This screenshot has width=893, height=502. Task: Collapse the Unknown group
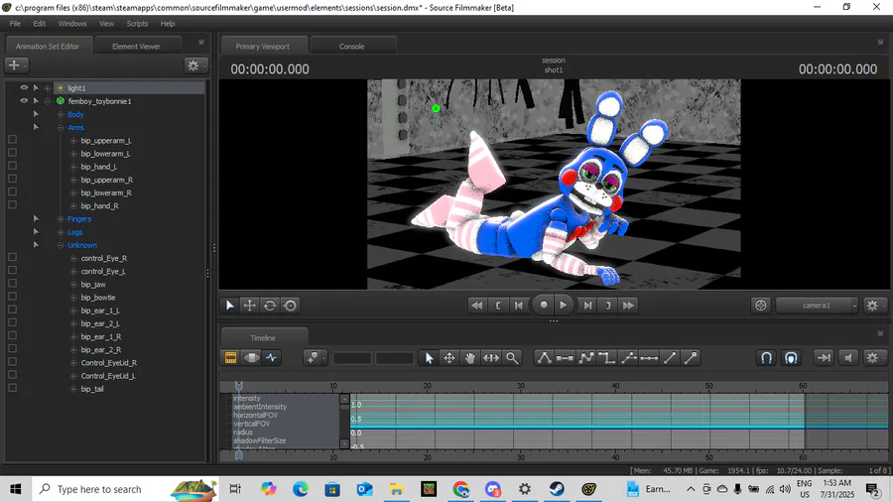[x=61, y=245]
